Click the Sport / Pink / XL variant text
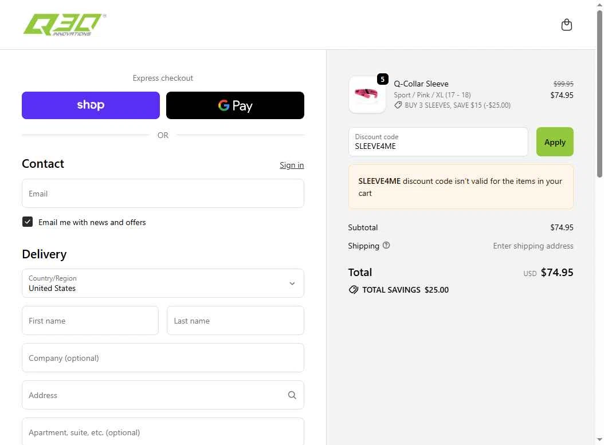This screenshot has height=445, width=604. (x=432, y=94)
